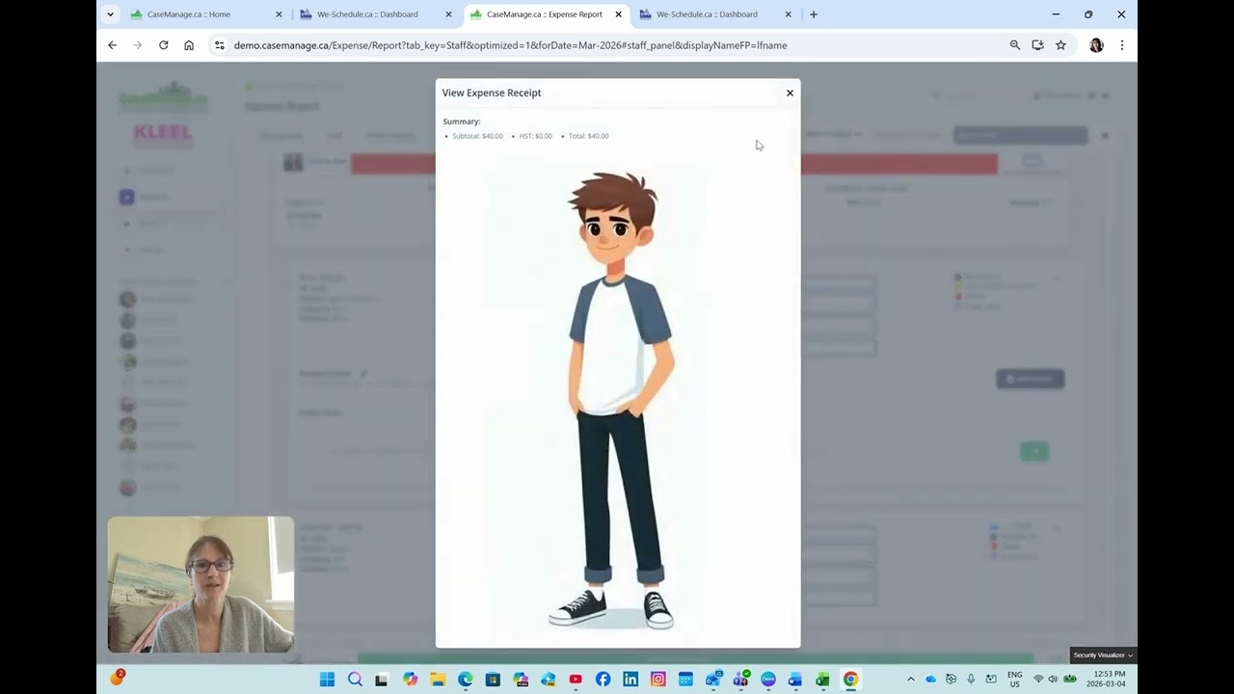Launch Microsoft Edge from taskbar
Image resolution: width=1234 pixels, height=694 pixels.
[x=465, y=680]
